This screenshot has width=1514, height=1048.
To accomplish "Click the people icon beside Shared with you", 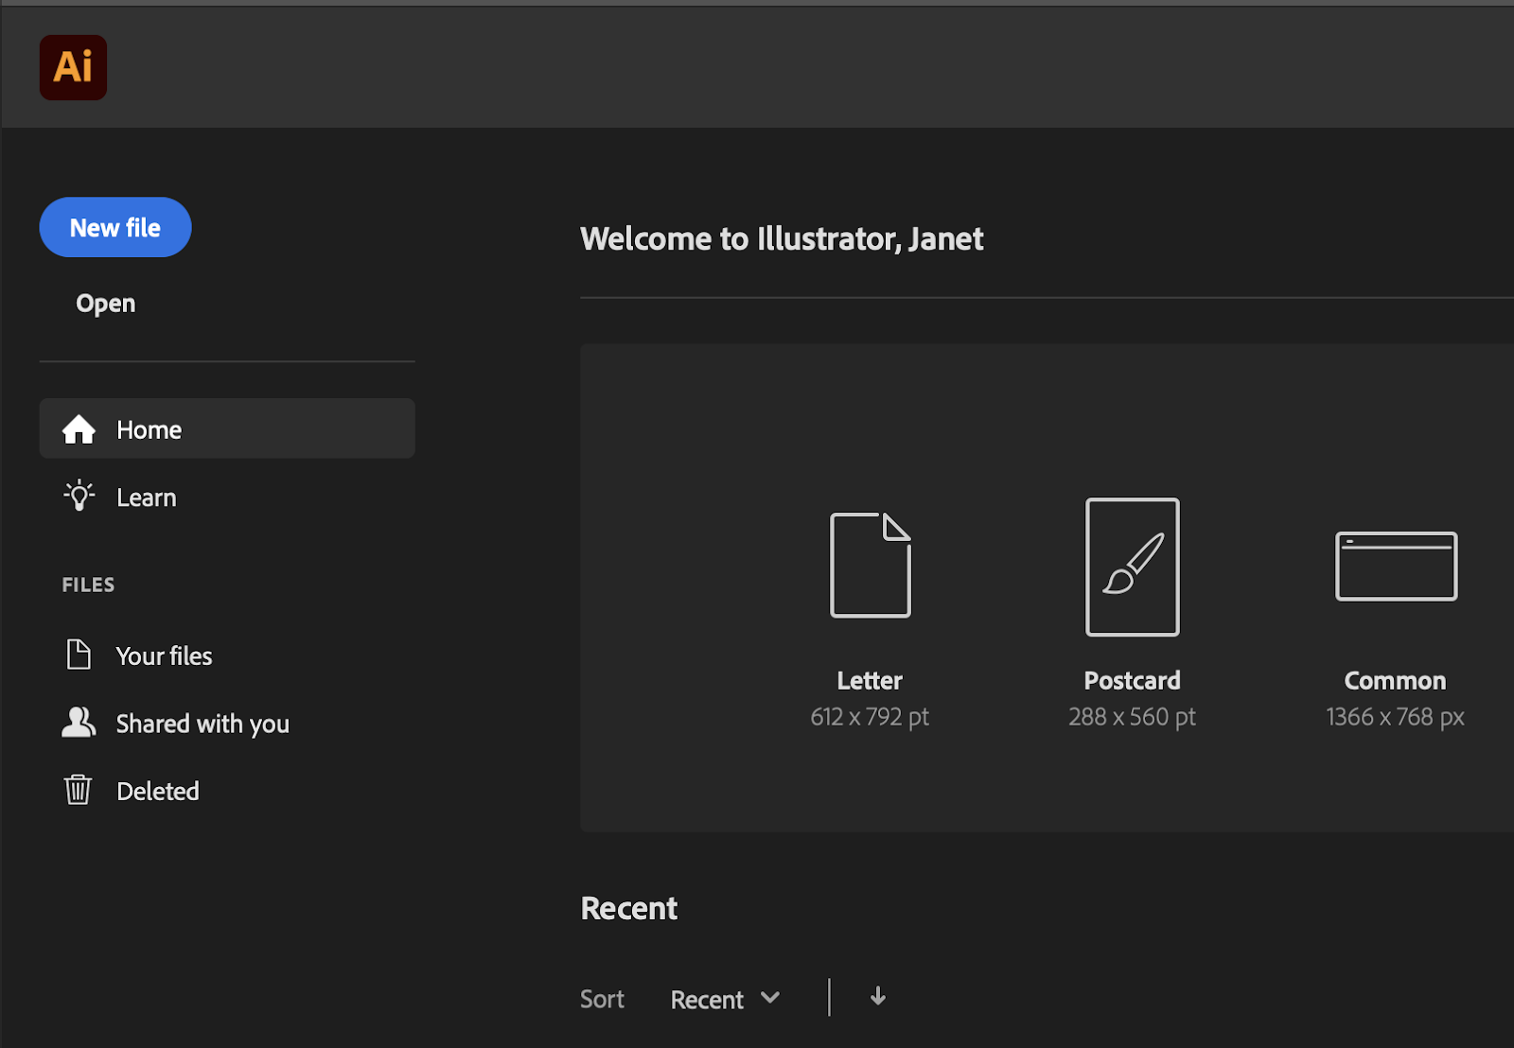I will tap(79, 723).
